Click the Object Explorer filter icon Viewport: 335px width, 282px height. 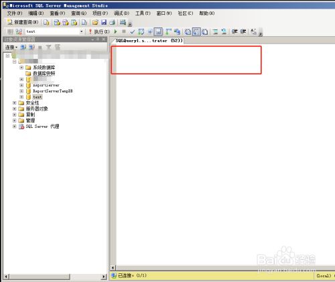pyautogui.click(x=49, y=47)
